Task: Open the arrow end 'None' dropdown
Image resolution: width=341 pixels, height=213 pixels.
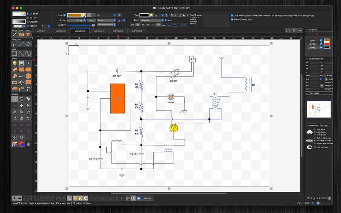Action: [106, 20]
